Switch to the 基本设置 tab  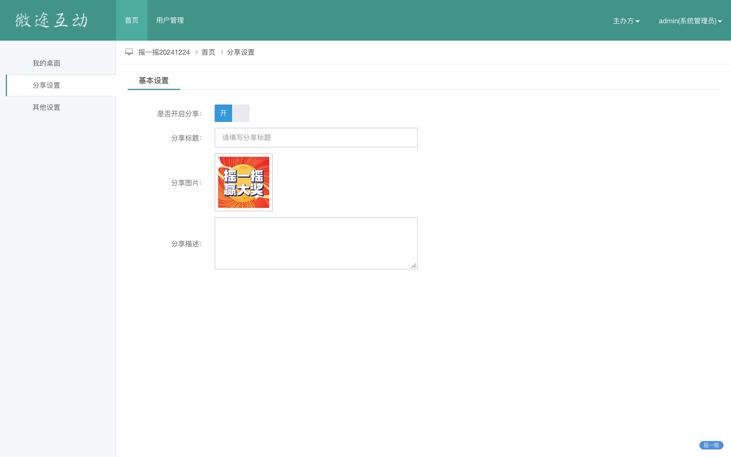pos(154,81)
